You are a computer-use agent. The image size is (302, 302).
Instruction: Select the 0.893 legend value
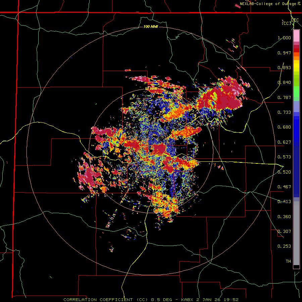284,67
